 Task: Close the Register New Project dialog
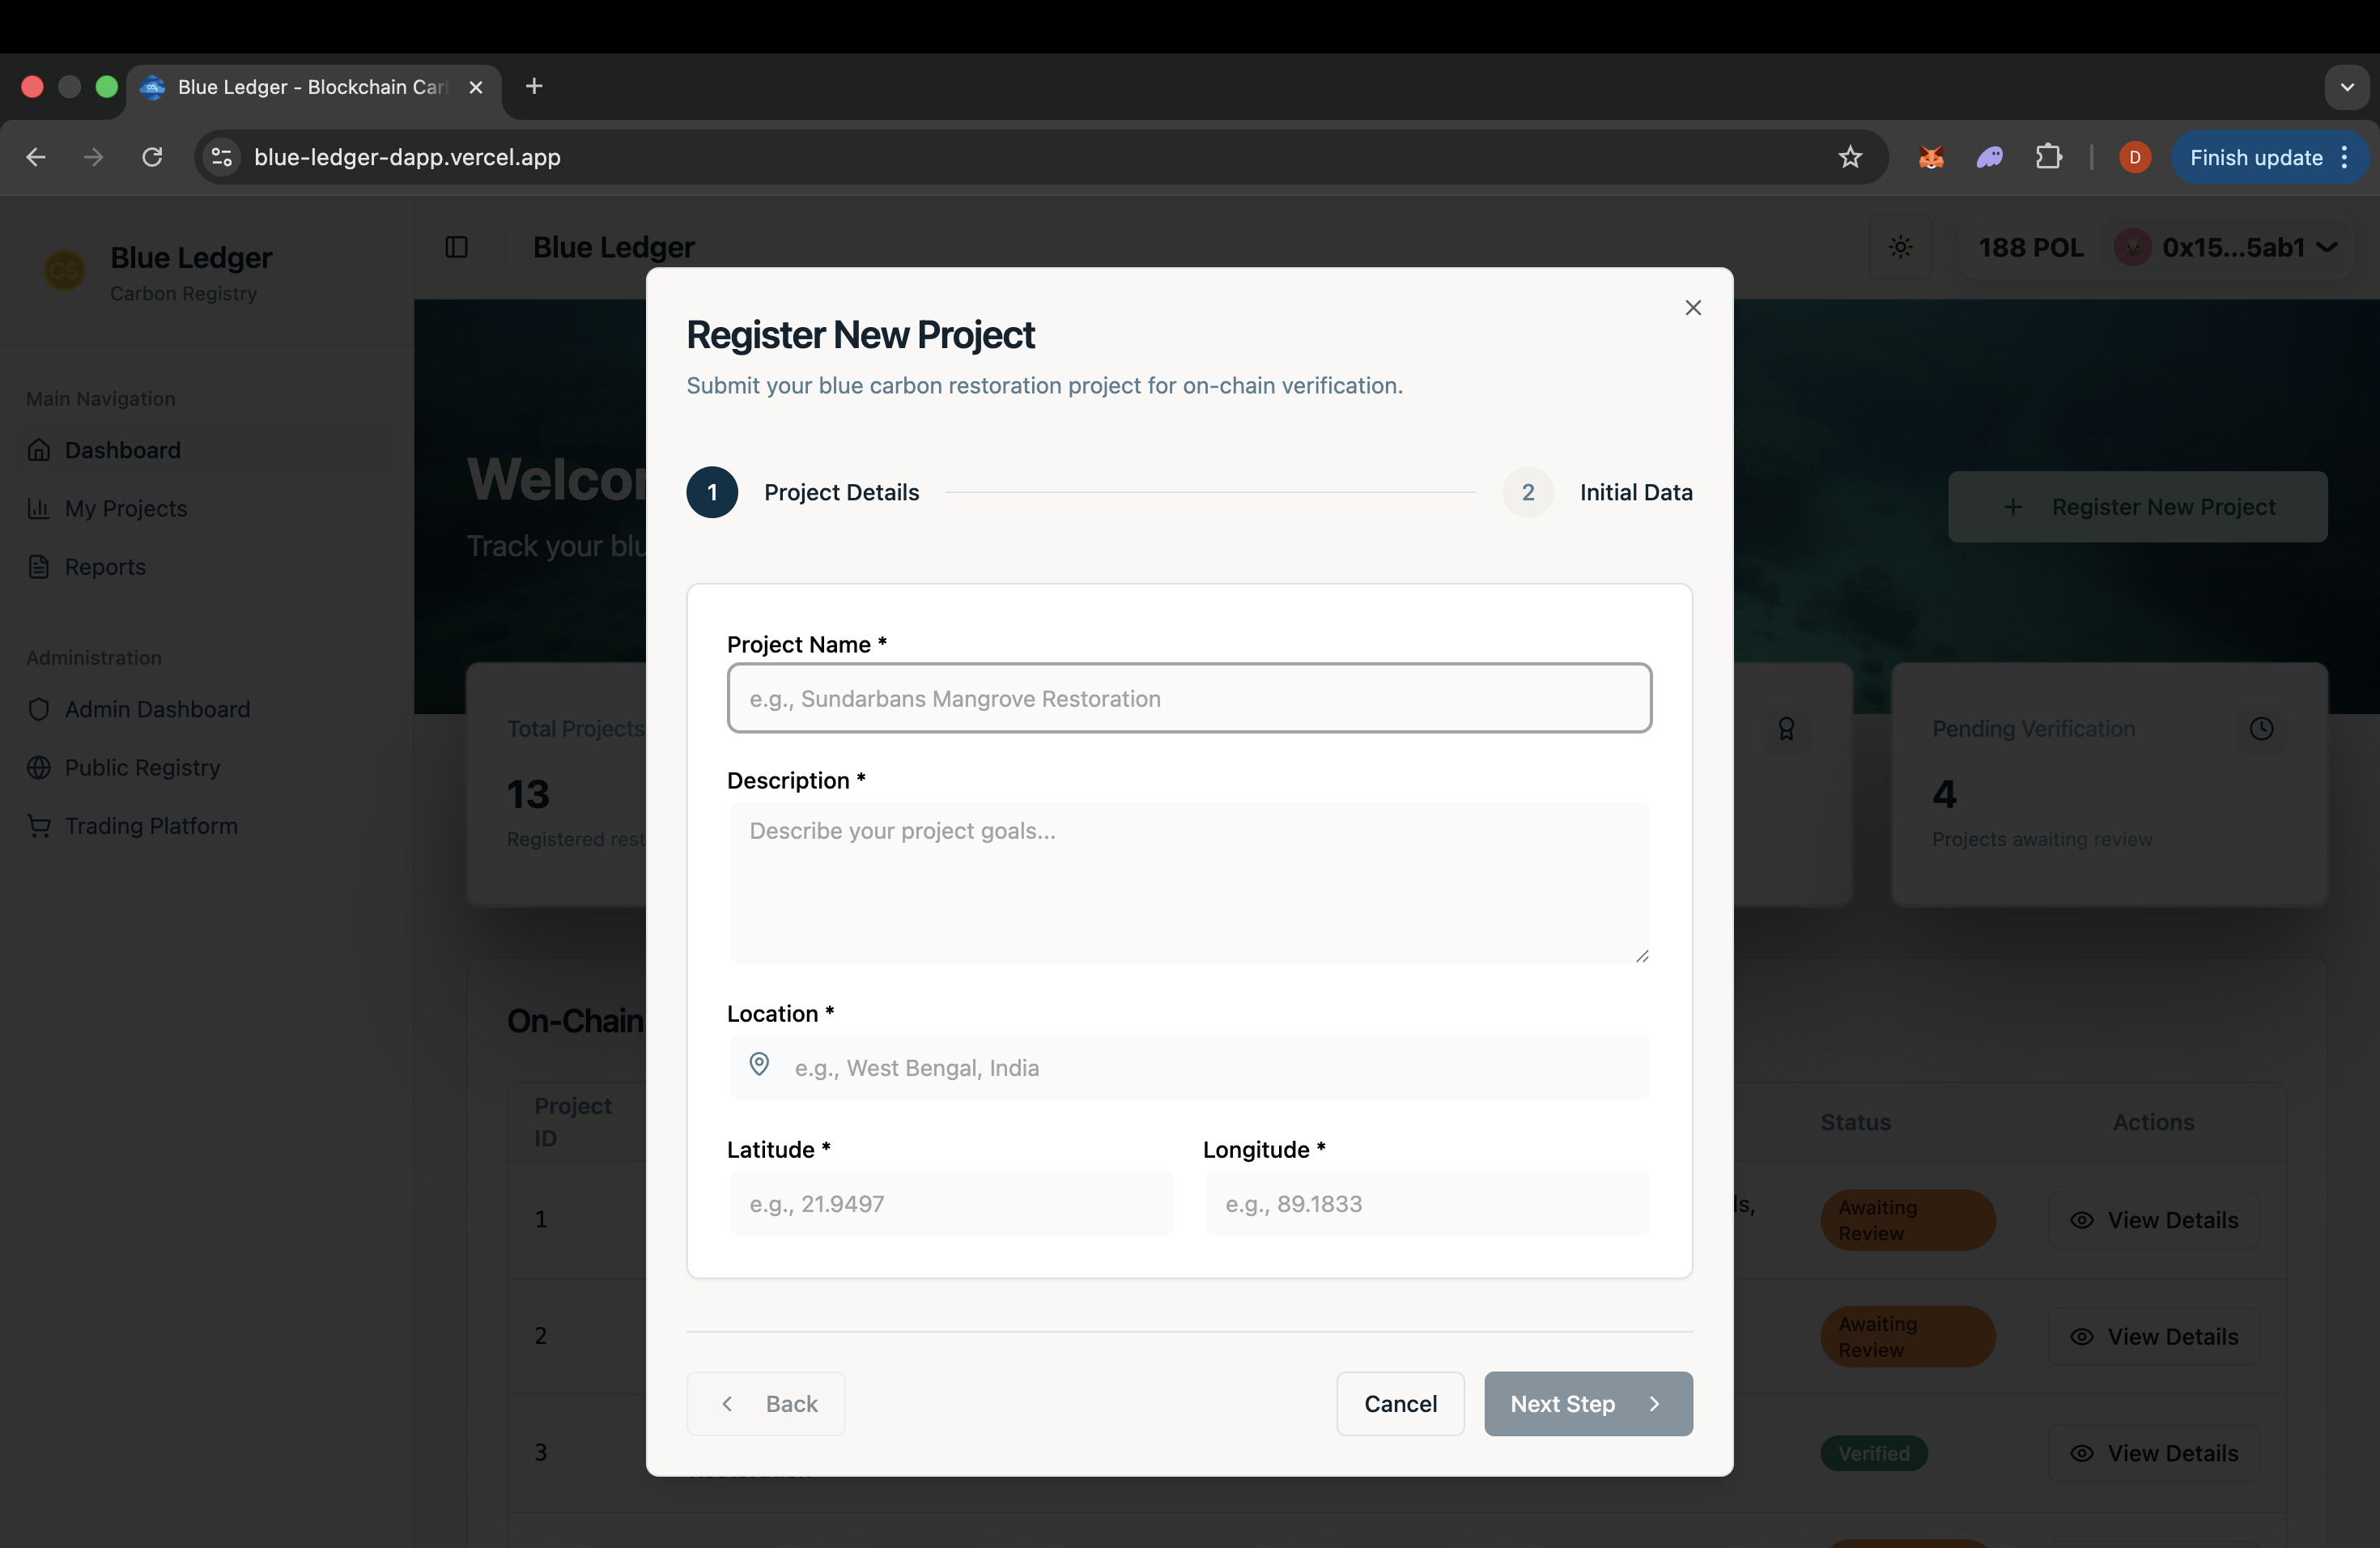coord(1692,308)
